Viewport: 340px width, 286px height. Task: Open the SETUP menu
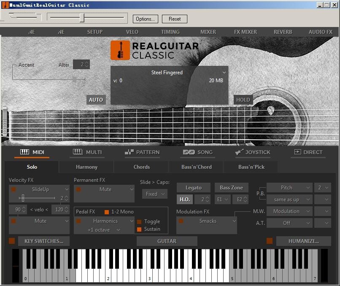[x=95, y=32]
